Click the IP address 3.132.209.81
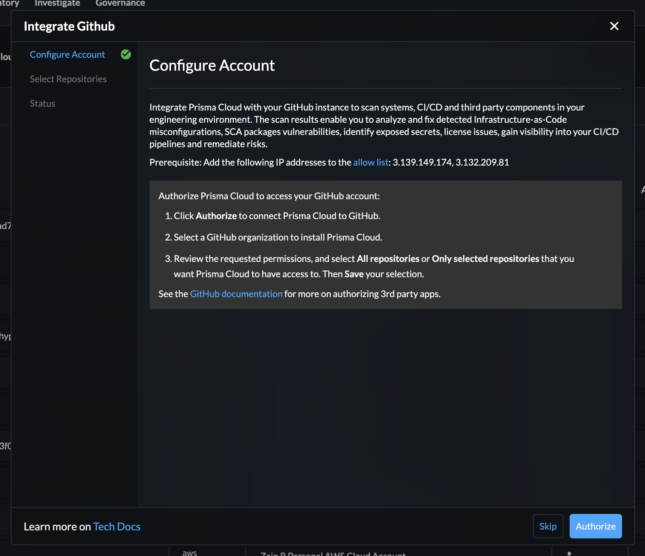Image resolution: width=645 pixels, height=556 pixels. click(x=482, y=163)
